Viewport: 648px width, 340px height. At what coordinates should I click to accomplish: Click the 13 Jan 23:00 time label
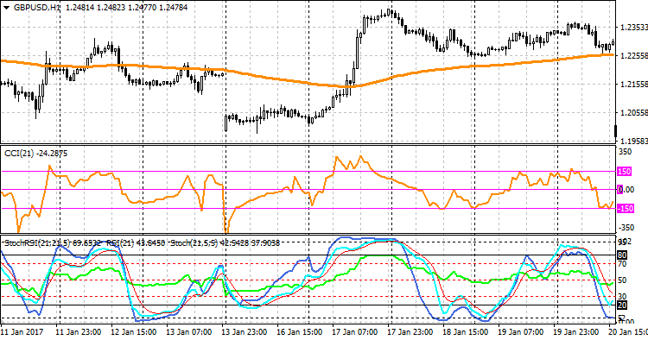[244, 332]
